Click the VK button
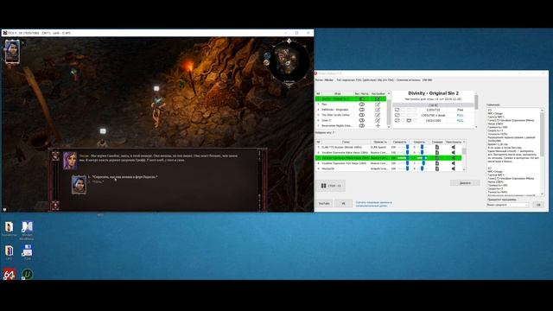Screen dimensions: 553x311 tap(343, 204)
